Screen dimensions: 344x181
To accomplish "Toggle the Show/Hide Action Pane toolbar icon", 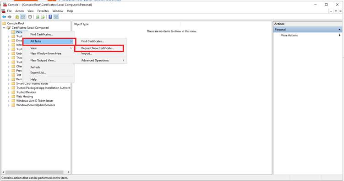I will (56, 17).
